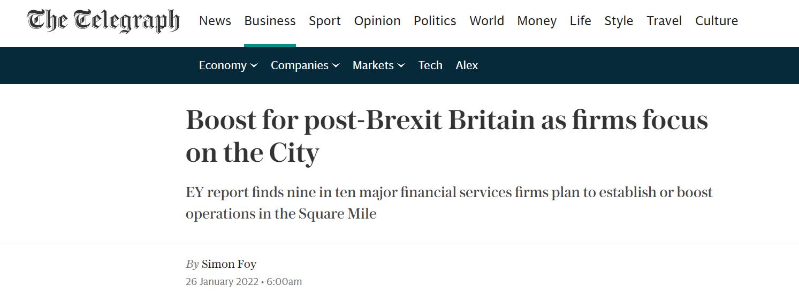The height and width of the screenshot is (293, 799).
Task: Visit the Style section
Action: 619,21
